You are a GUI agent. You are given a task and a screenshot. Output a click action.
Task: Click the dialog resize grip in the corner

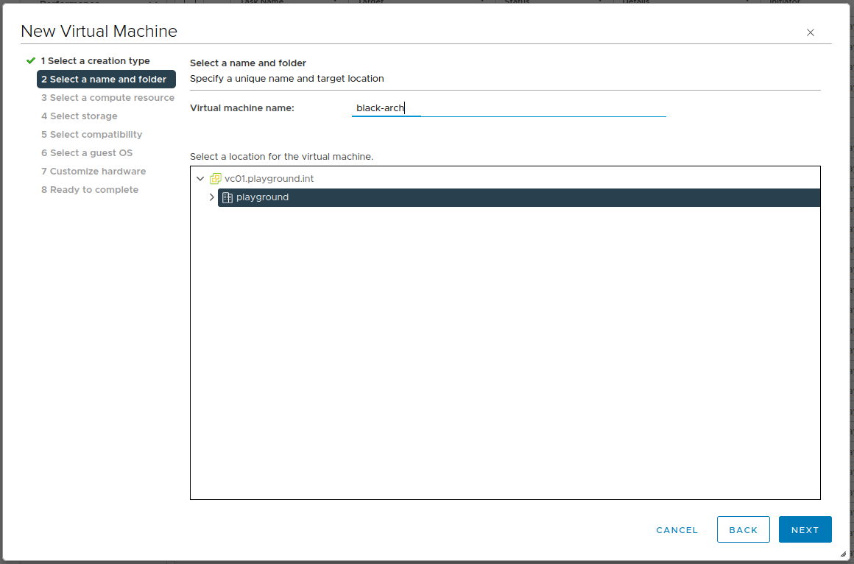[843, 554]
